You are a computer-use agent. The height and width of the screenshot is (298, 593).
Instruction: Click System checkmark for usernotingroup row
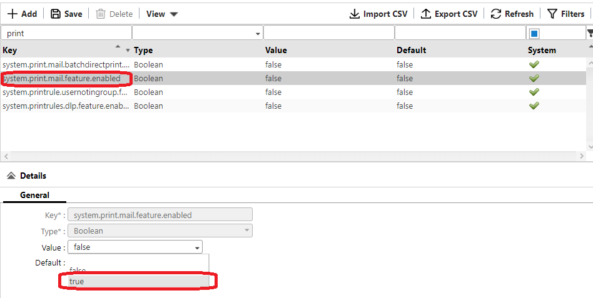(534, 92)
